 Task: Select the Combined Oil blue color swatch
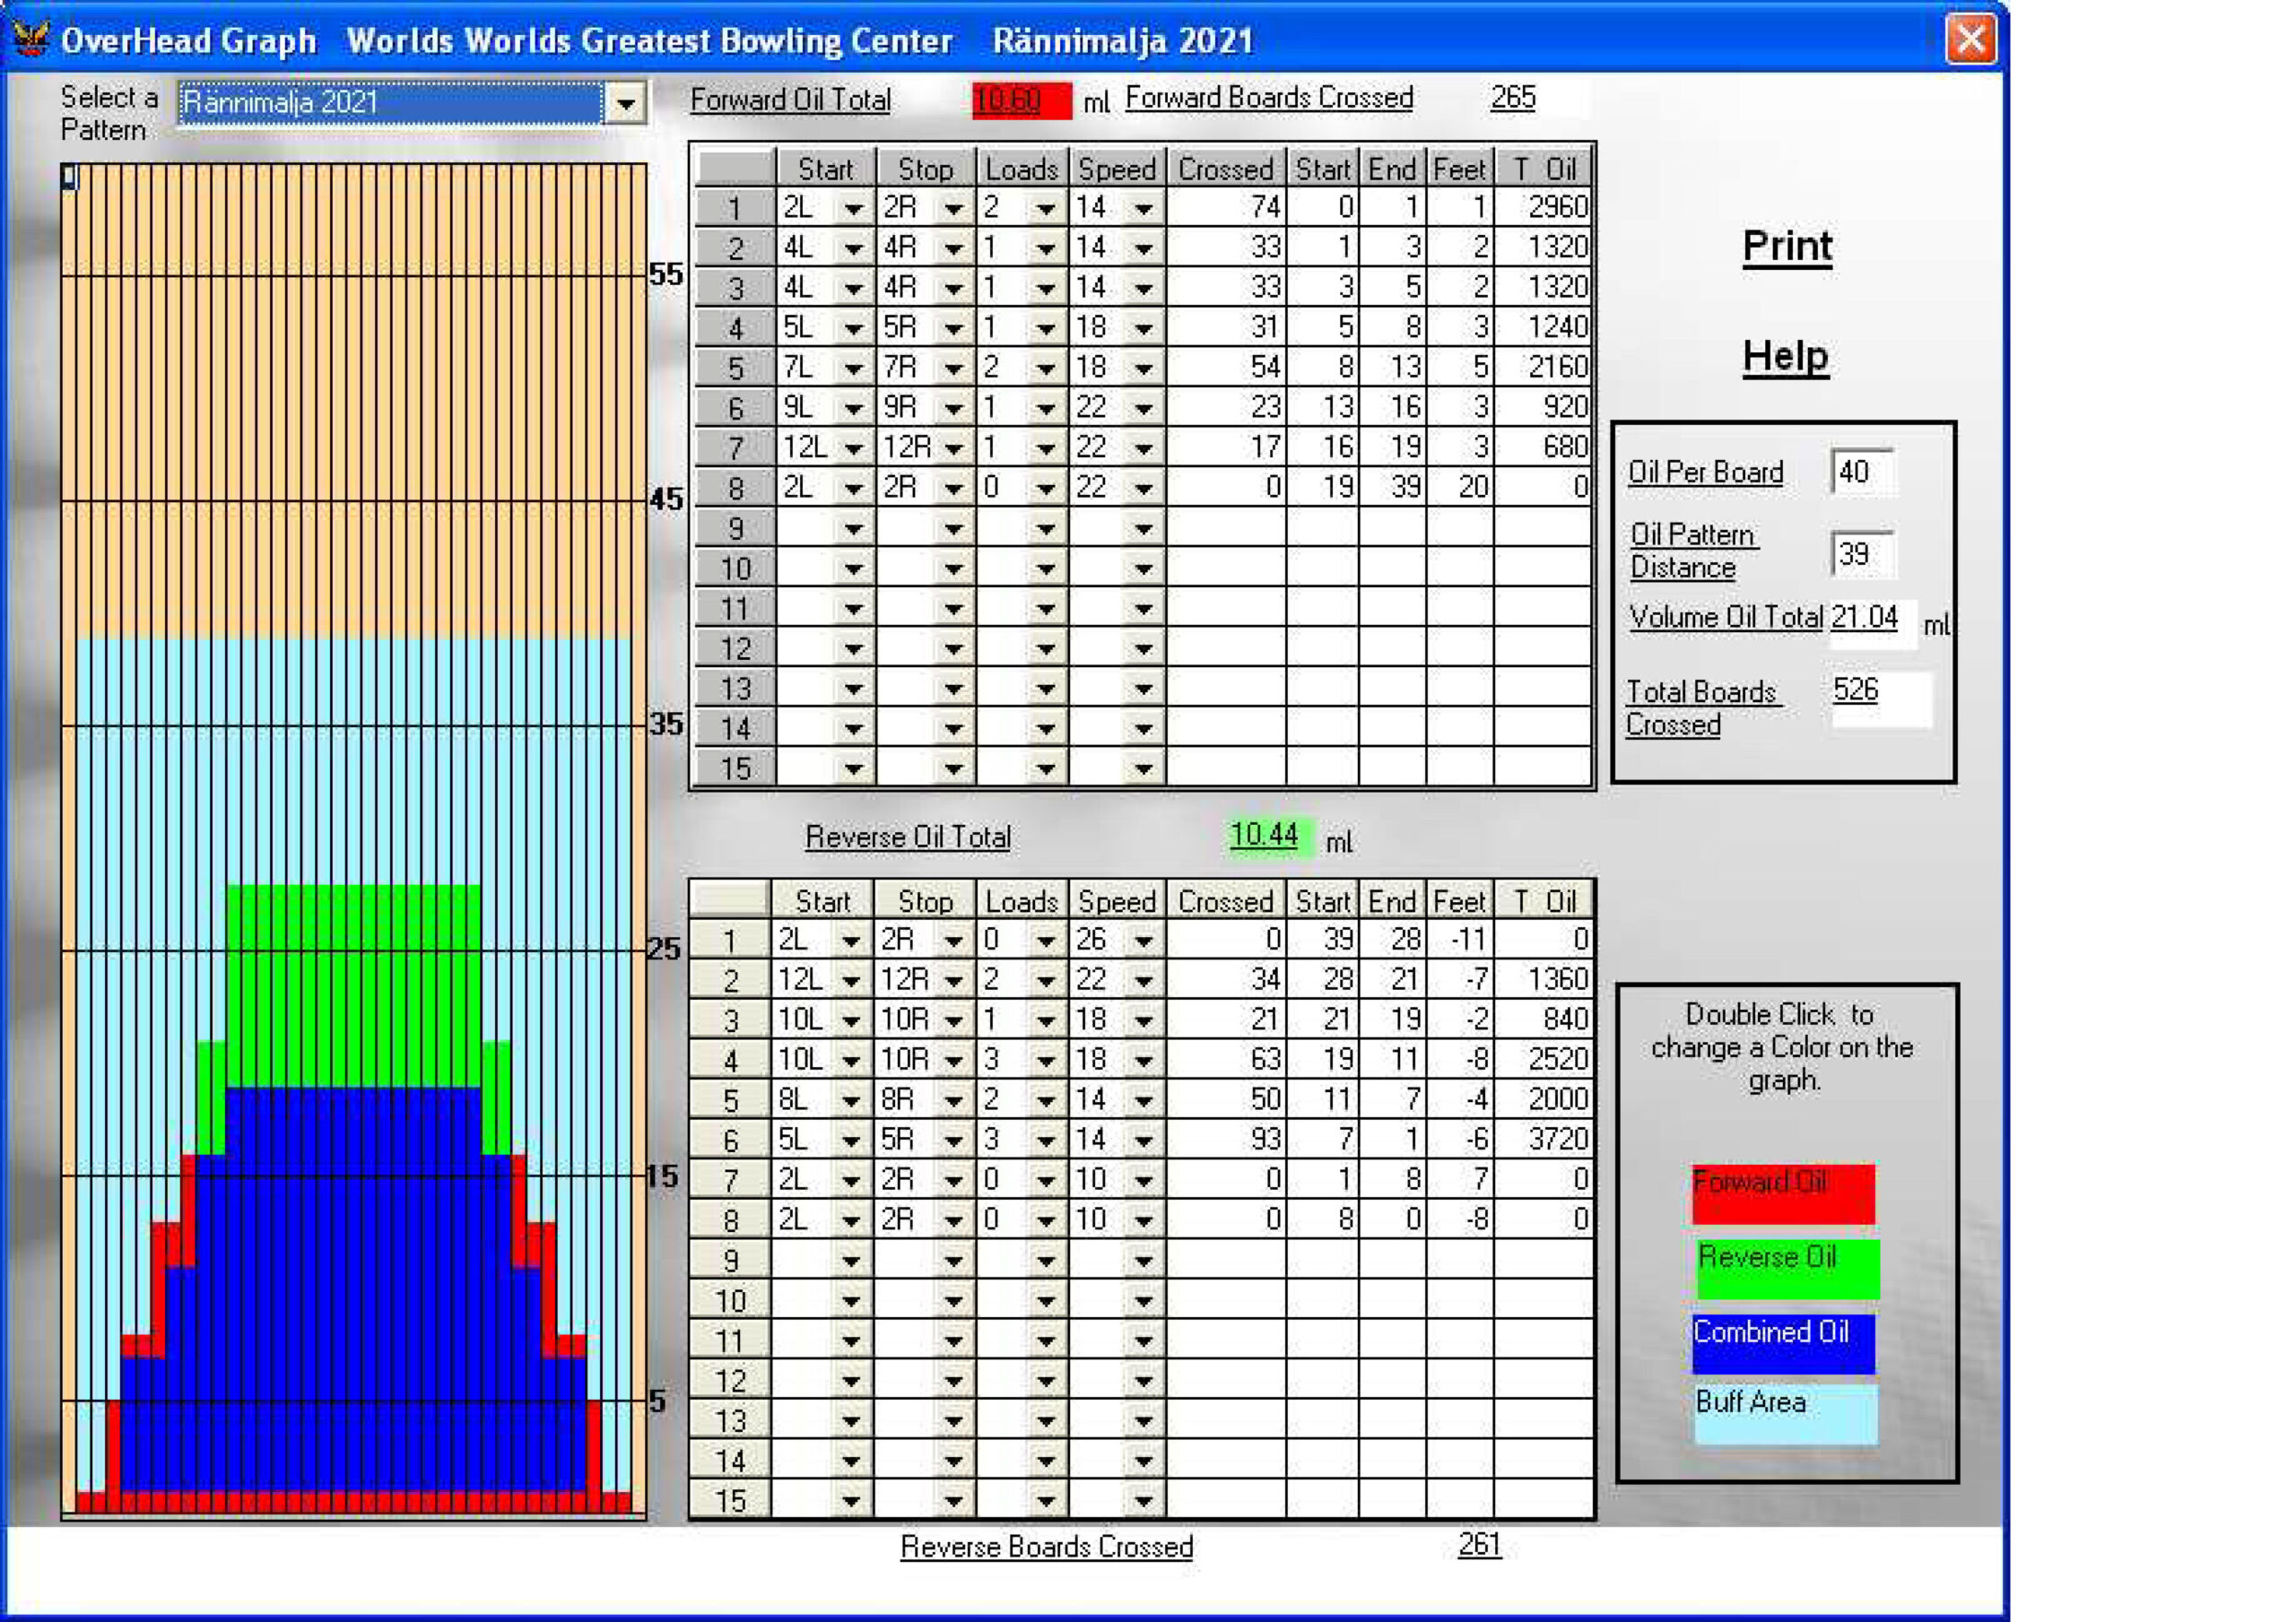click(1783, 1344)
